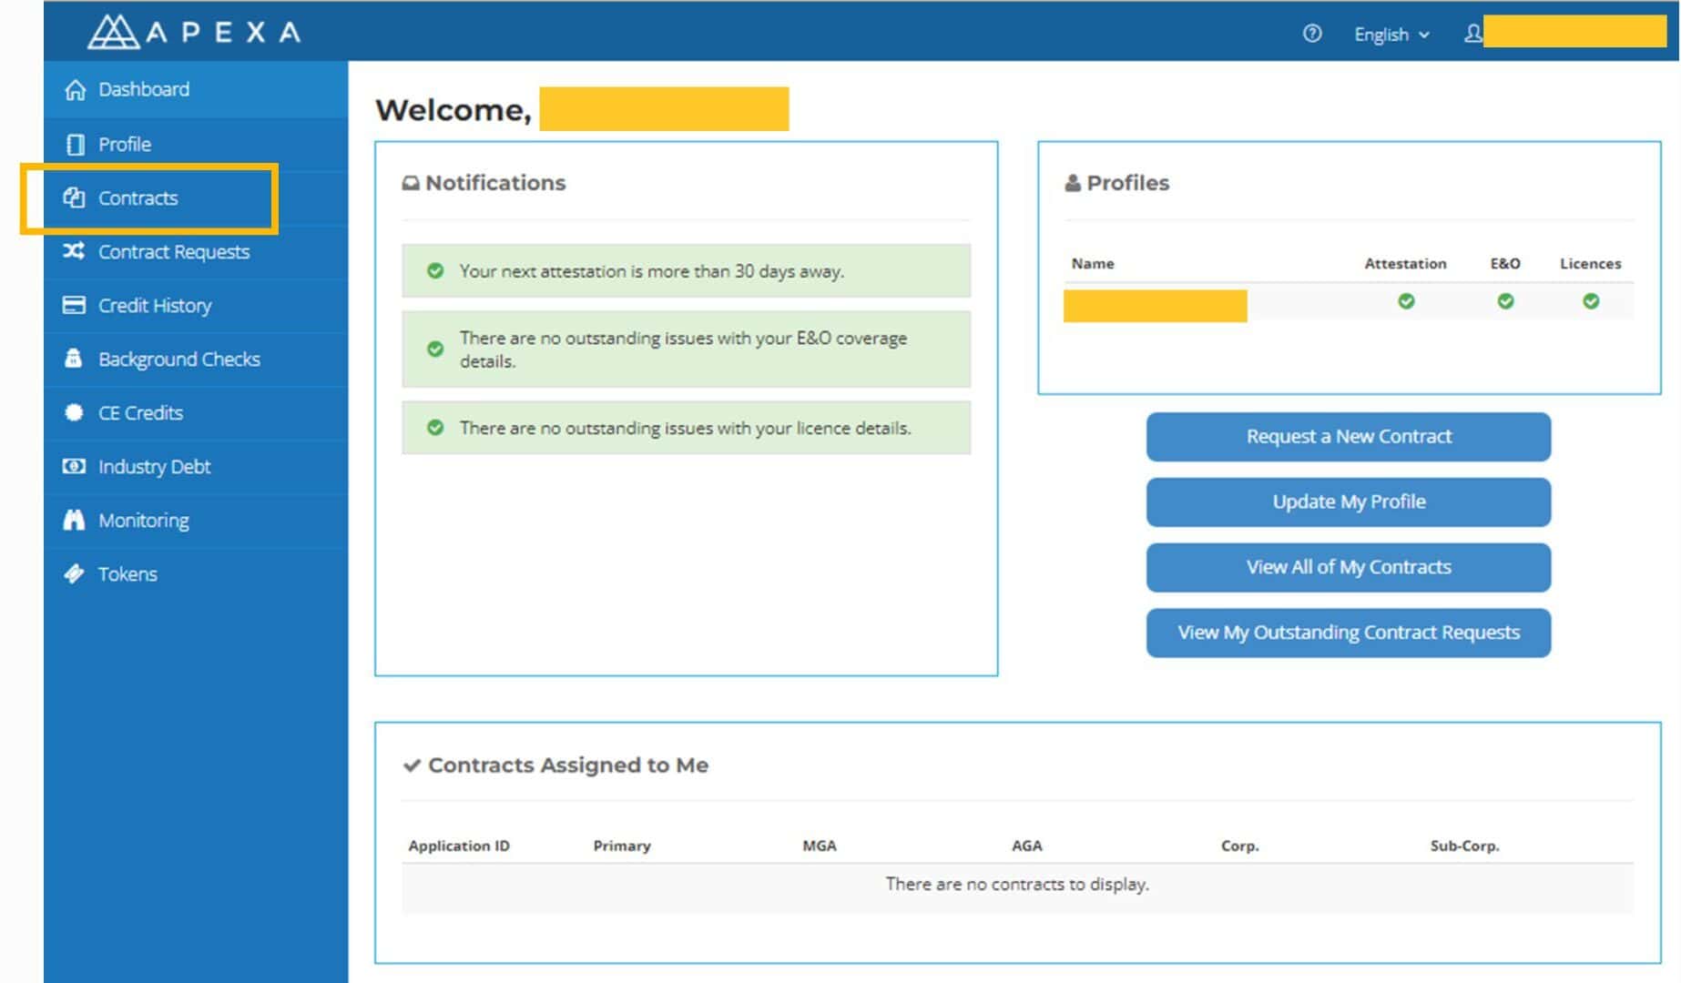Click the Profile sidebar icon
The width and height of the screenshot is (1681, 983).
75,145
